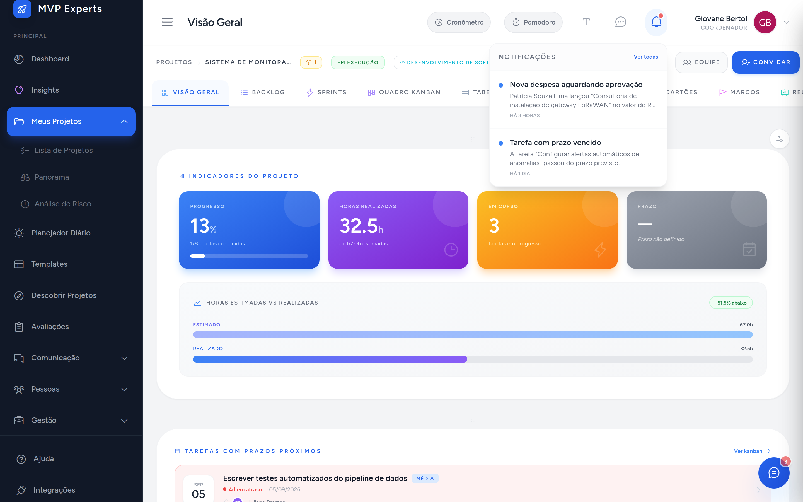
Task: Open Planejador Diário in sidebar
Action: (71, 233)
